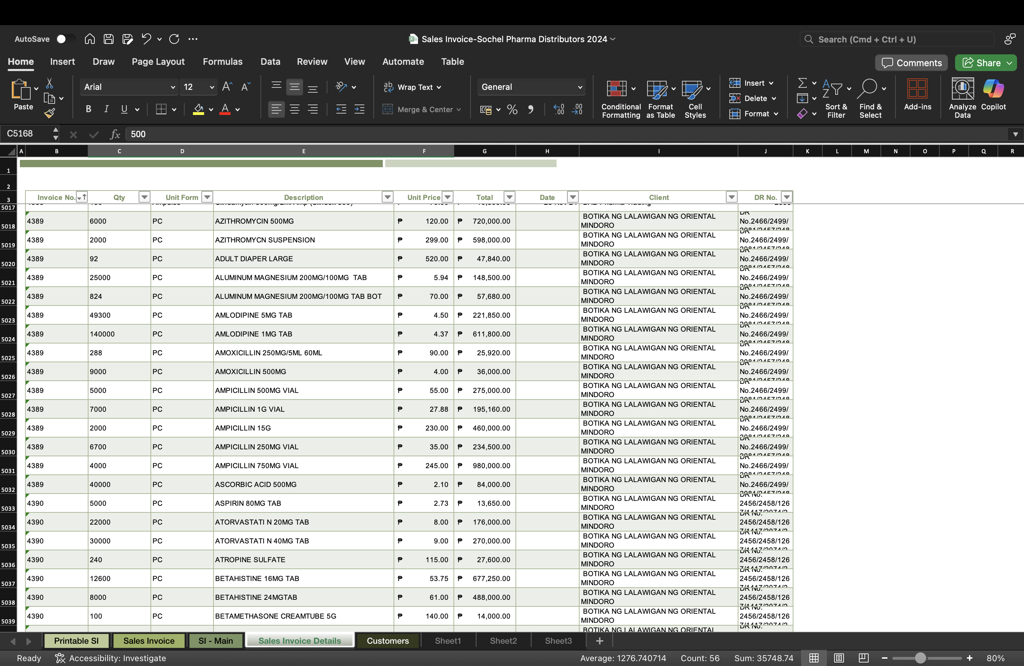The width and height of the screenshot is (1024, 666).
Task: Click the Decrease Font Size icon
Action: click(246, 87)
